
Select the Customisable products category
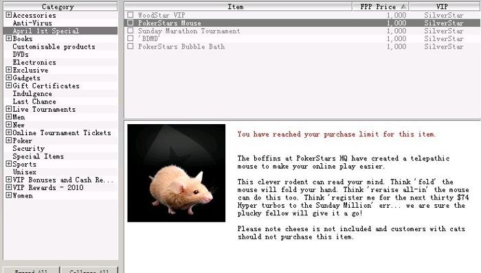click(x=54, y=47)
